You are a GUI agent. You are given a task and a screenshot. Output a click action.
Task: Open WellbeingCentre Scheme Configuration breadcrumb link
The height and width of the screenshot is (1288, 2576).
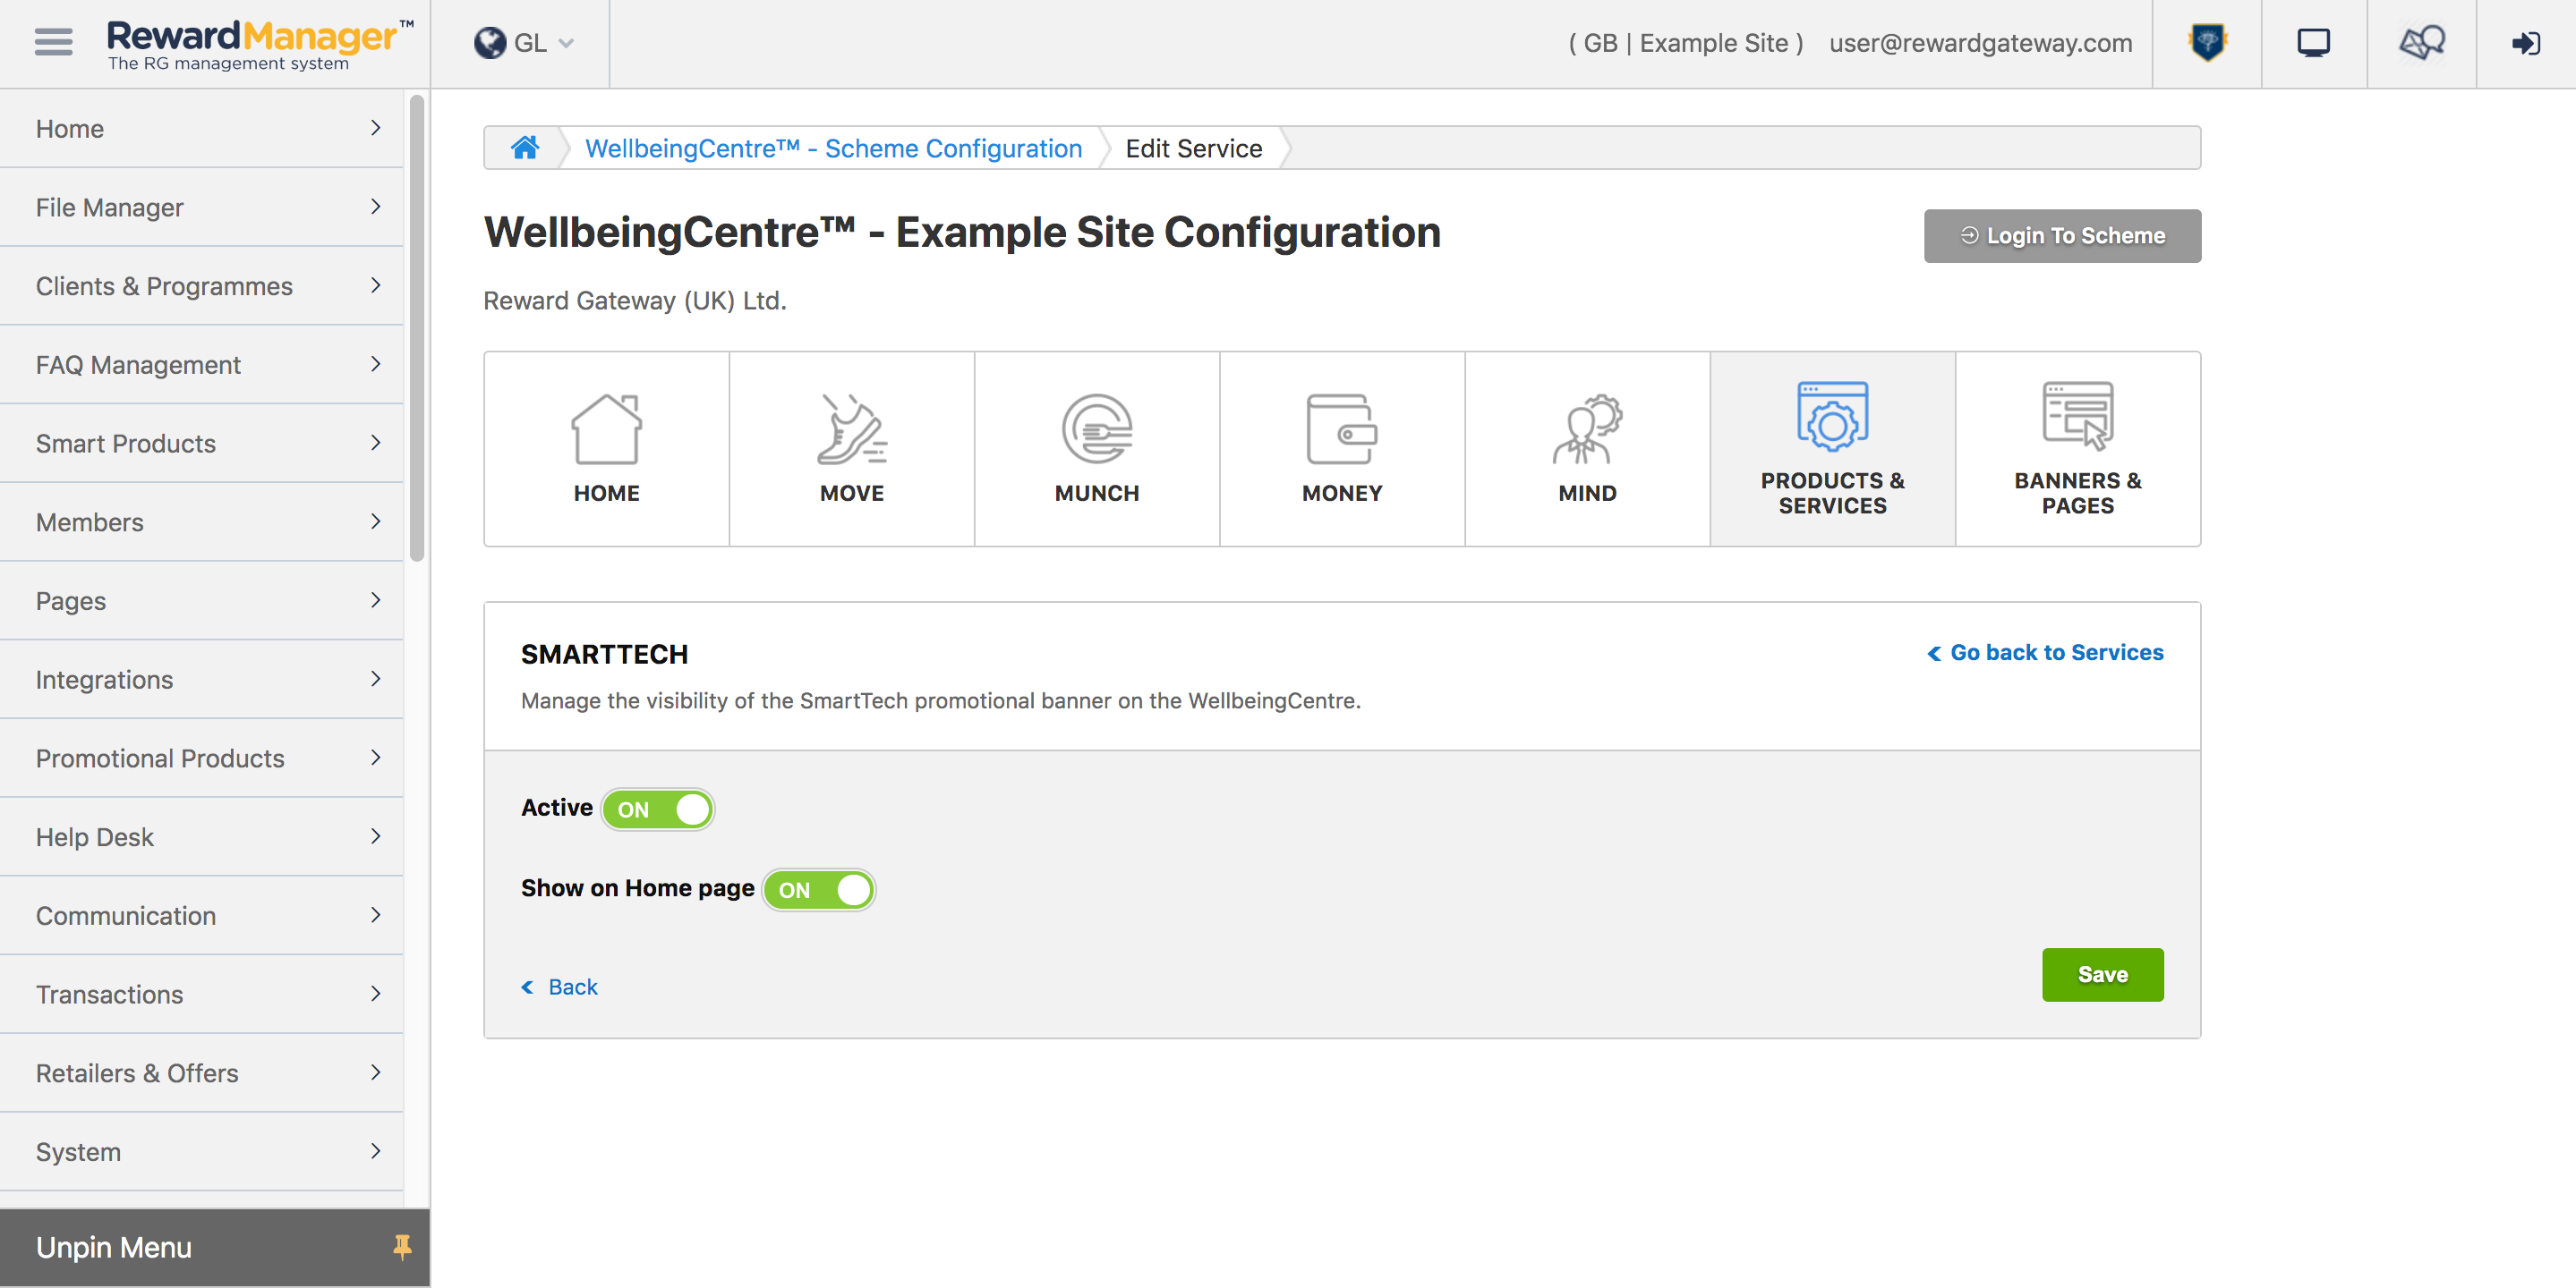[x=833, y=148]
